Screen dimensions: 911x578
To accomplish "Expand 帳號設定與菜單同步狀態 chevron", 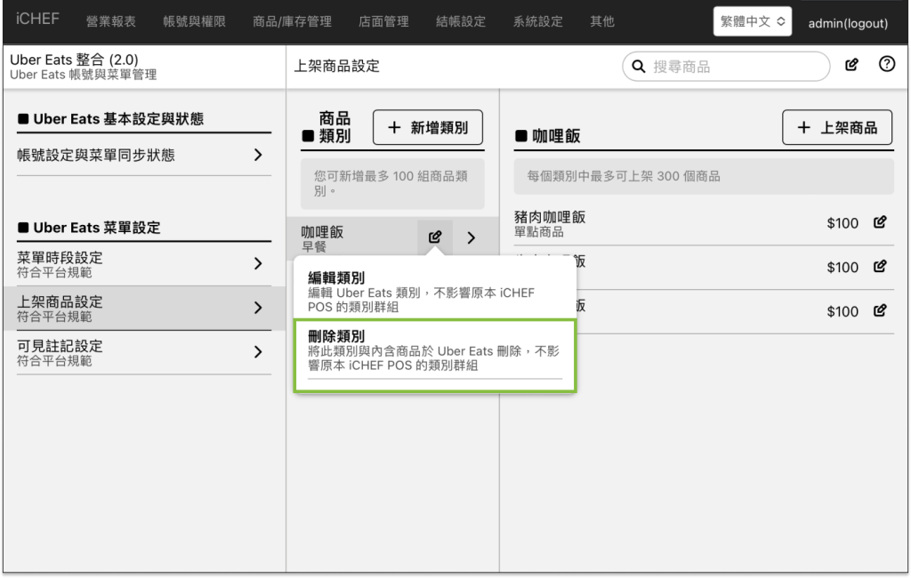I will [x=258, y=156].
